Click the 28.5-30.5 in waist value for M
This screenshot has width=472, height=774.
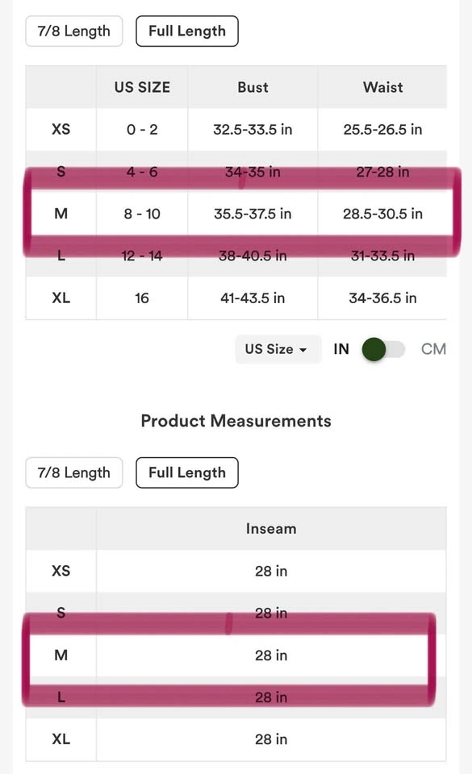[382, 214]
